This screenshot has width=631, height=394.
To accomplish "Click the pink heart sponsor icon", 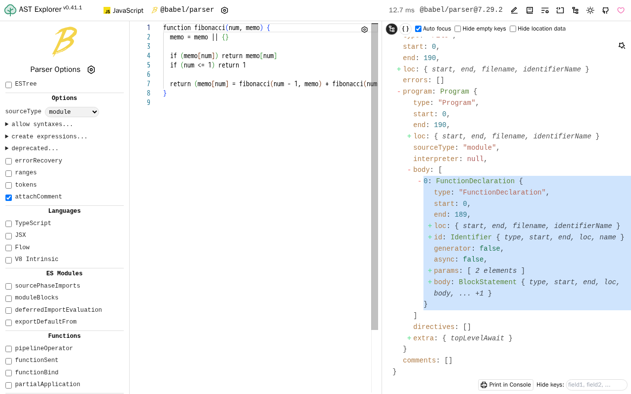I will (x=621, y=10).
